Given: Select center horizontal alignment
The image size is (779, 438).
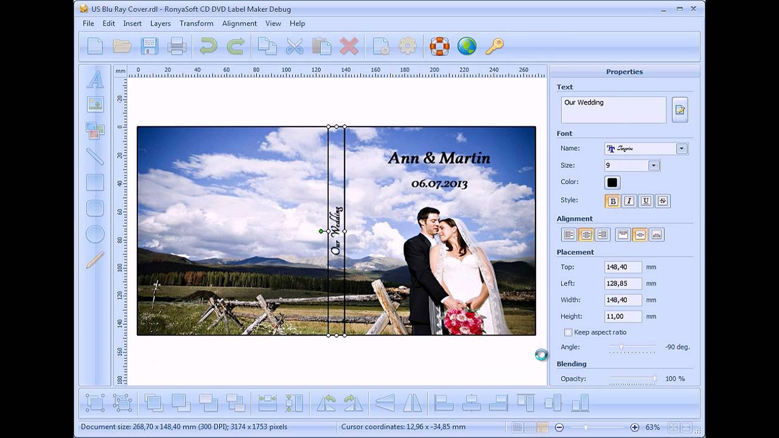Looking at the screenshot, I should [x=585, y=234].
